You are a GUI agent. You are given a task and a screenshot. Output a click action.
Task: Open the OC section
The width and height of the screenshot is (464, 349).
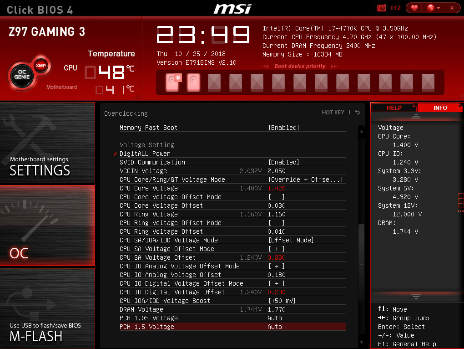(47, 226)
